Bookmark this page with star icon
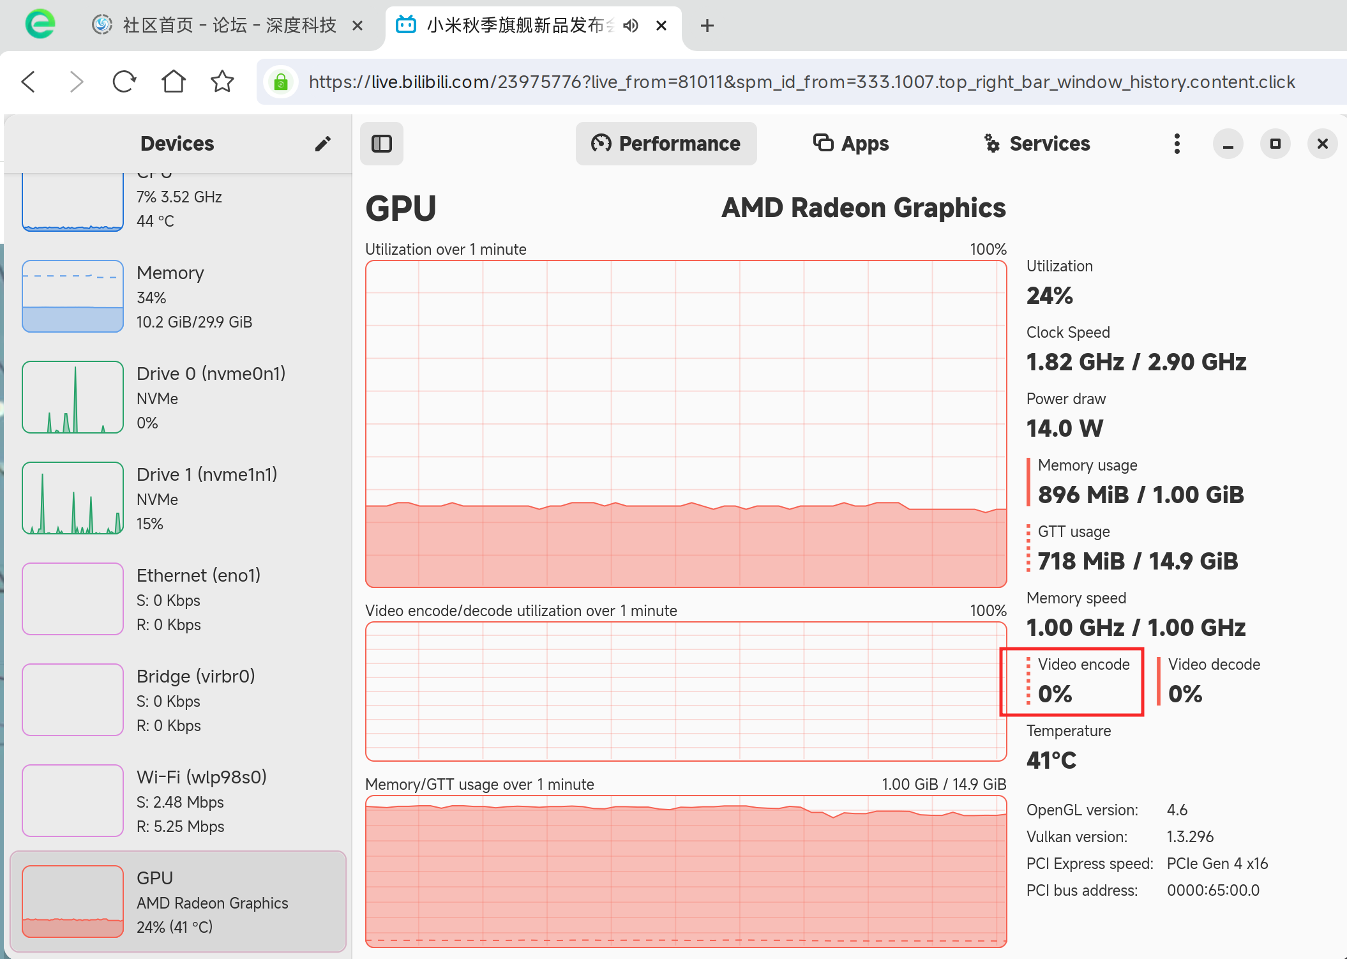 coord(222,82)
